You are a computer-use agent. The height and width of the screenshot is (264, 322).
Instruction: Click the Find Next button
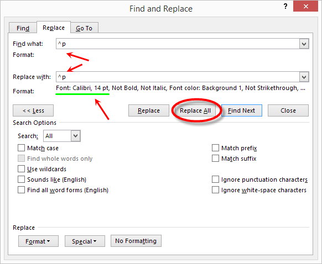[x=241, y=110]
